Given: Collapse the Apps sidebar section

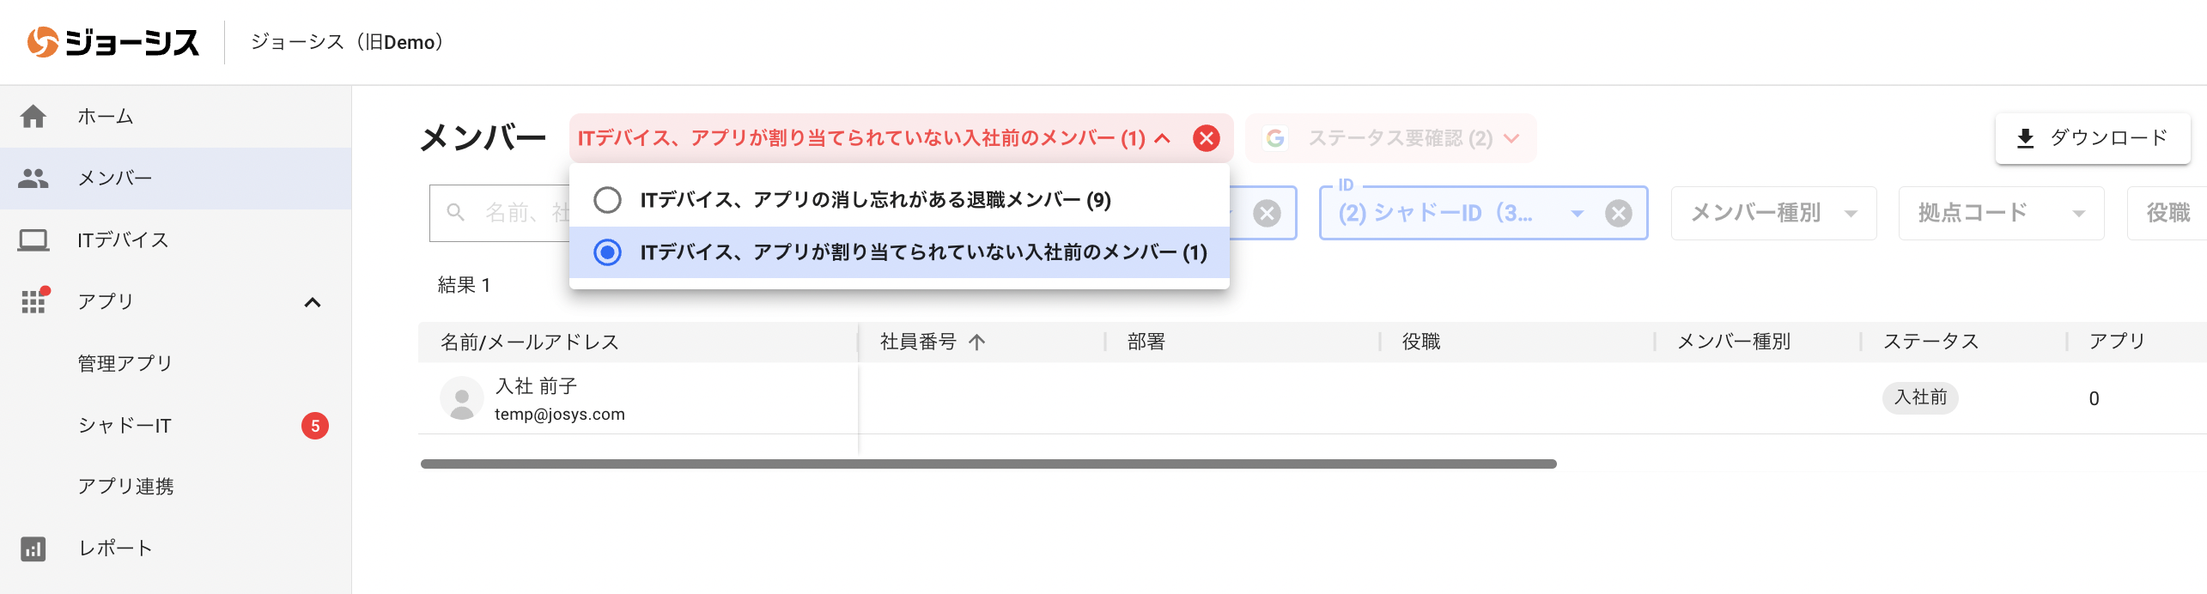Looking at the screenshot, I should tap(313, 302).
